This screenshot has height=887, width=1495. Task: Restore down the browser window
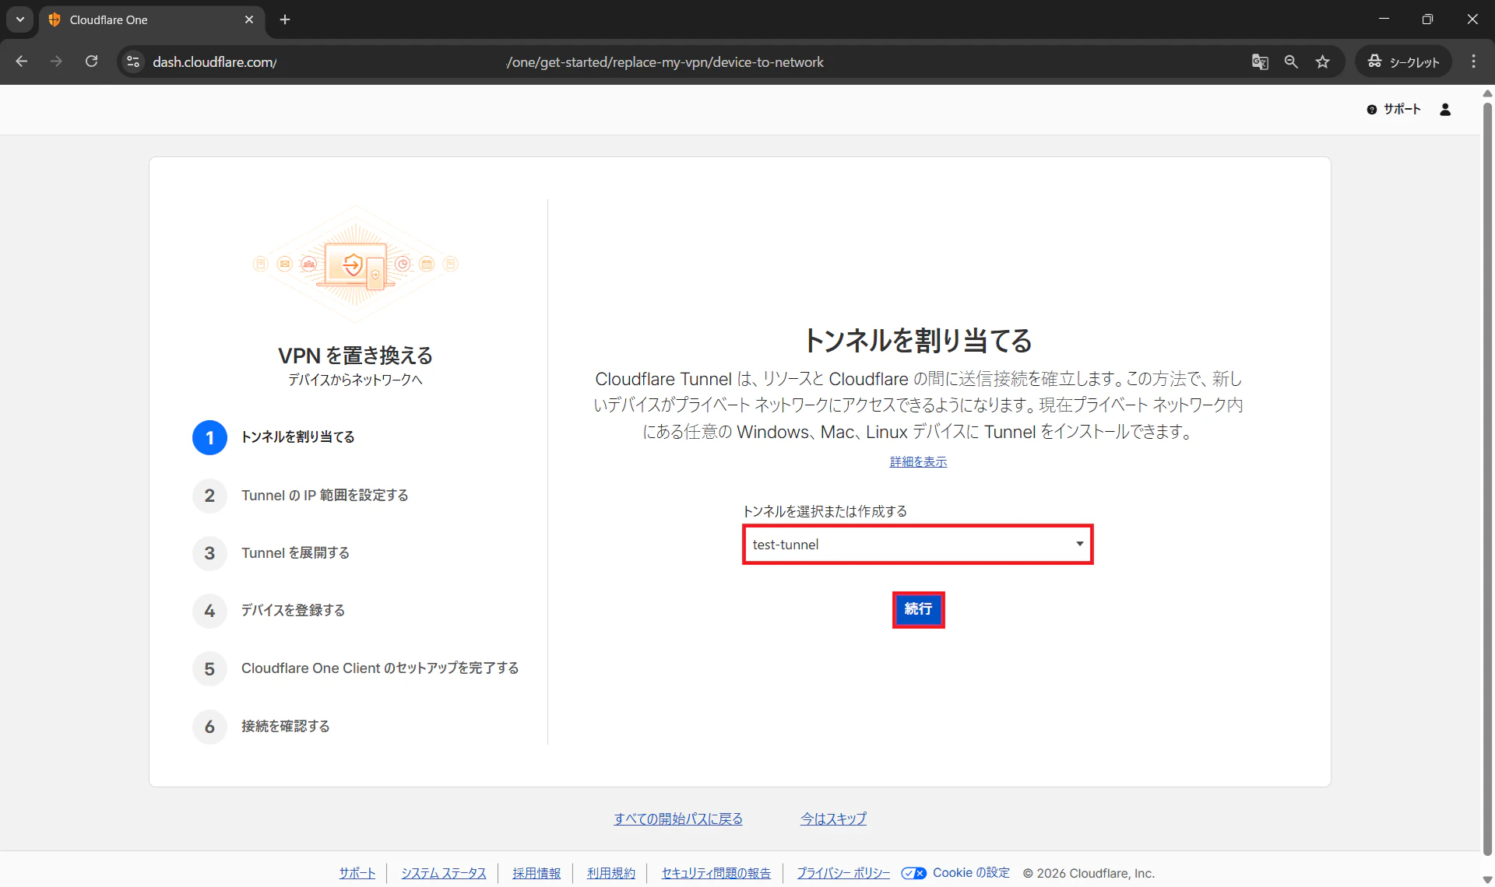tap(1427, 19)
